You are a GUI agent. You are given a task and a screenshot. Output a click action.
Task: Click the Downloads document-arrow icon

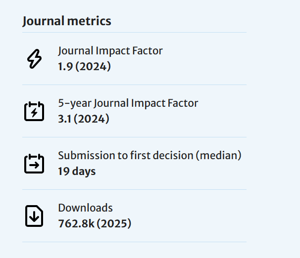tap(34, 216)
